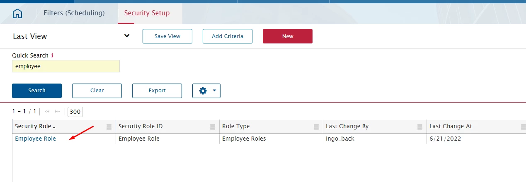Click the page size field showing 300
526x182 pixels.
point(75,112)
